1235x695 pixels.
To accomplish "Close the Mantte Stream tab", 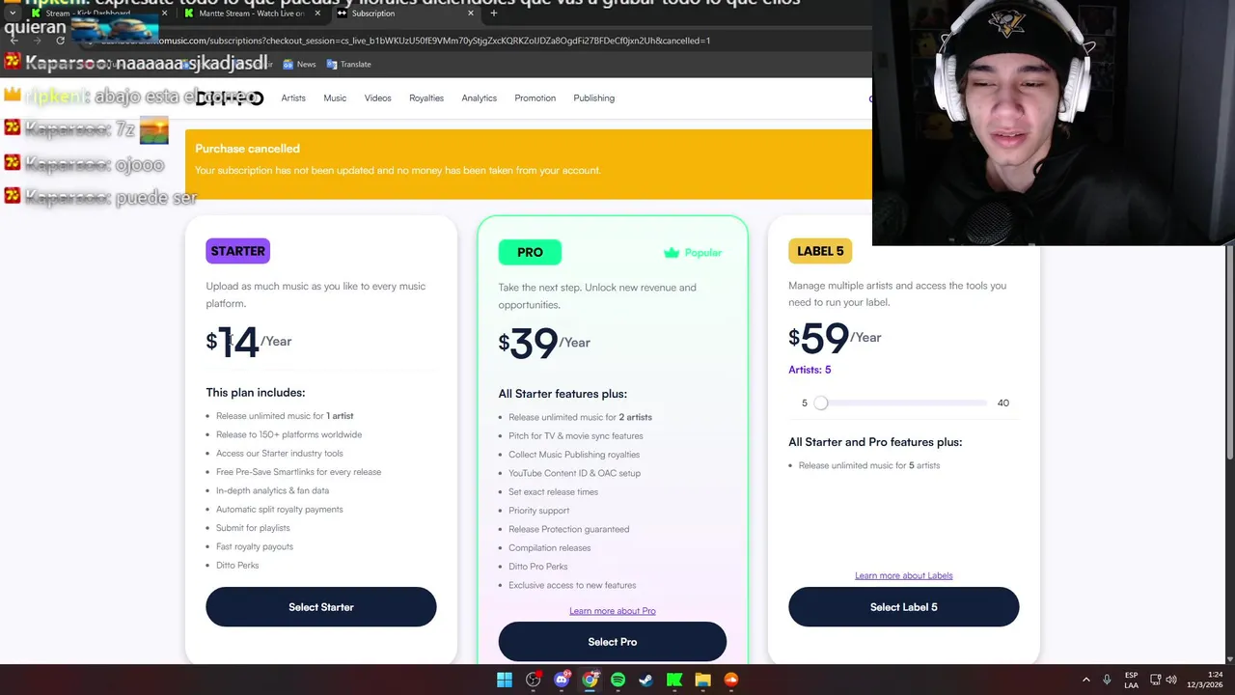I will pos(317,14).
